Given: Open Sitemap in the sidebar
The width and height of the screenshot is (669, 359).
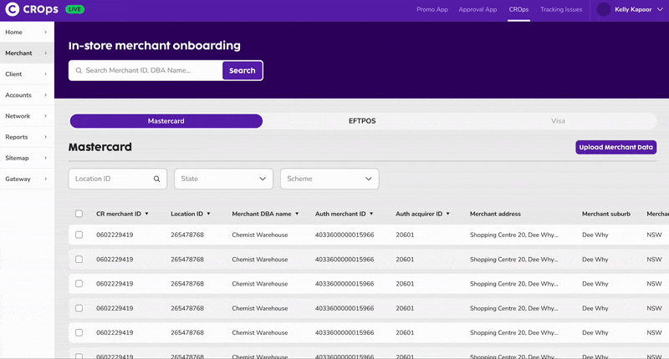Looking at the screenshot, I should click(x=17, y=158).
